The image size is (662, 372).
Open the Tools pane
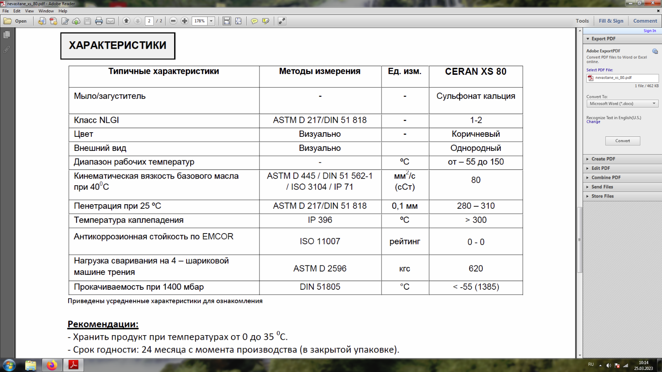coord(582,21)
